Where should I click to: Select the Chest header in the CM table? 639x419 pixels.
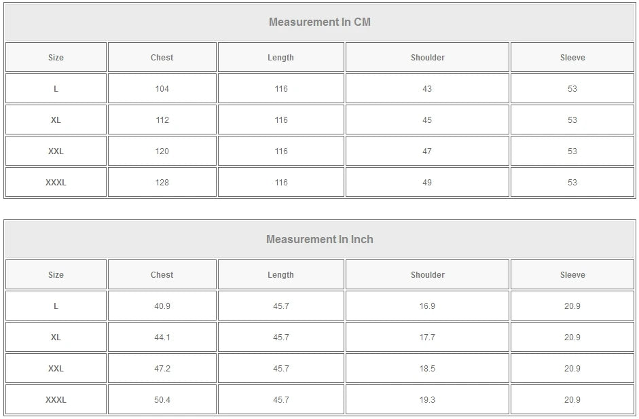pos(162,58)
